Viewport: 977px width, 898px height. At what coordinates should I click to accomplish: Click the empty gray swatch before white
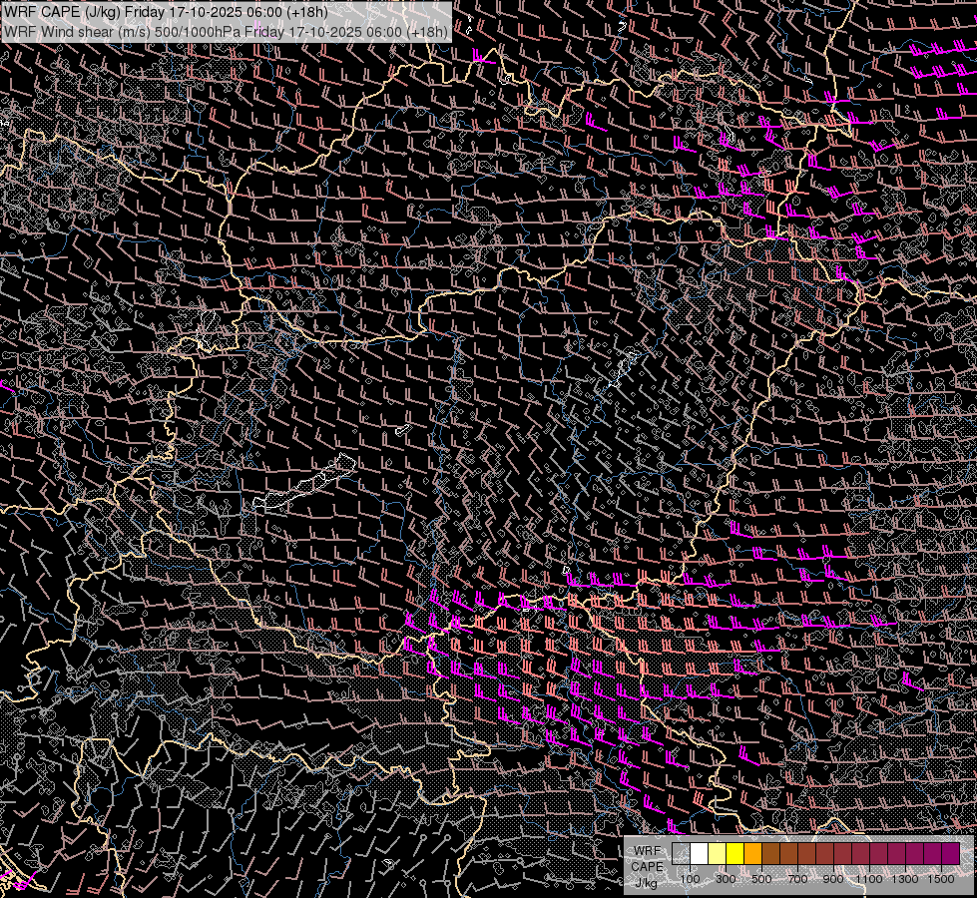(x=682, y=854)
